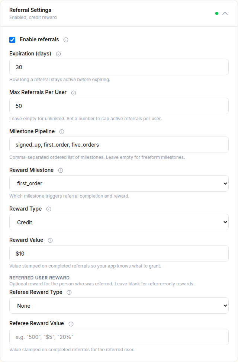Click the info icon beside Enable referrals
The image size is (238, 362).
coord(65,39)
